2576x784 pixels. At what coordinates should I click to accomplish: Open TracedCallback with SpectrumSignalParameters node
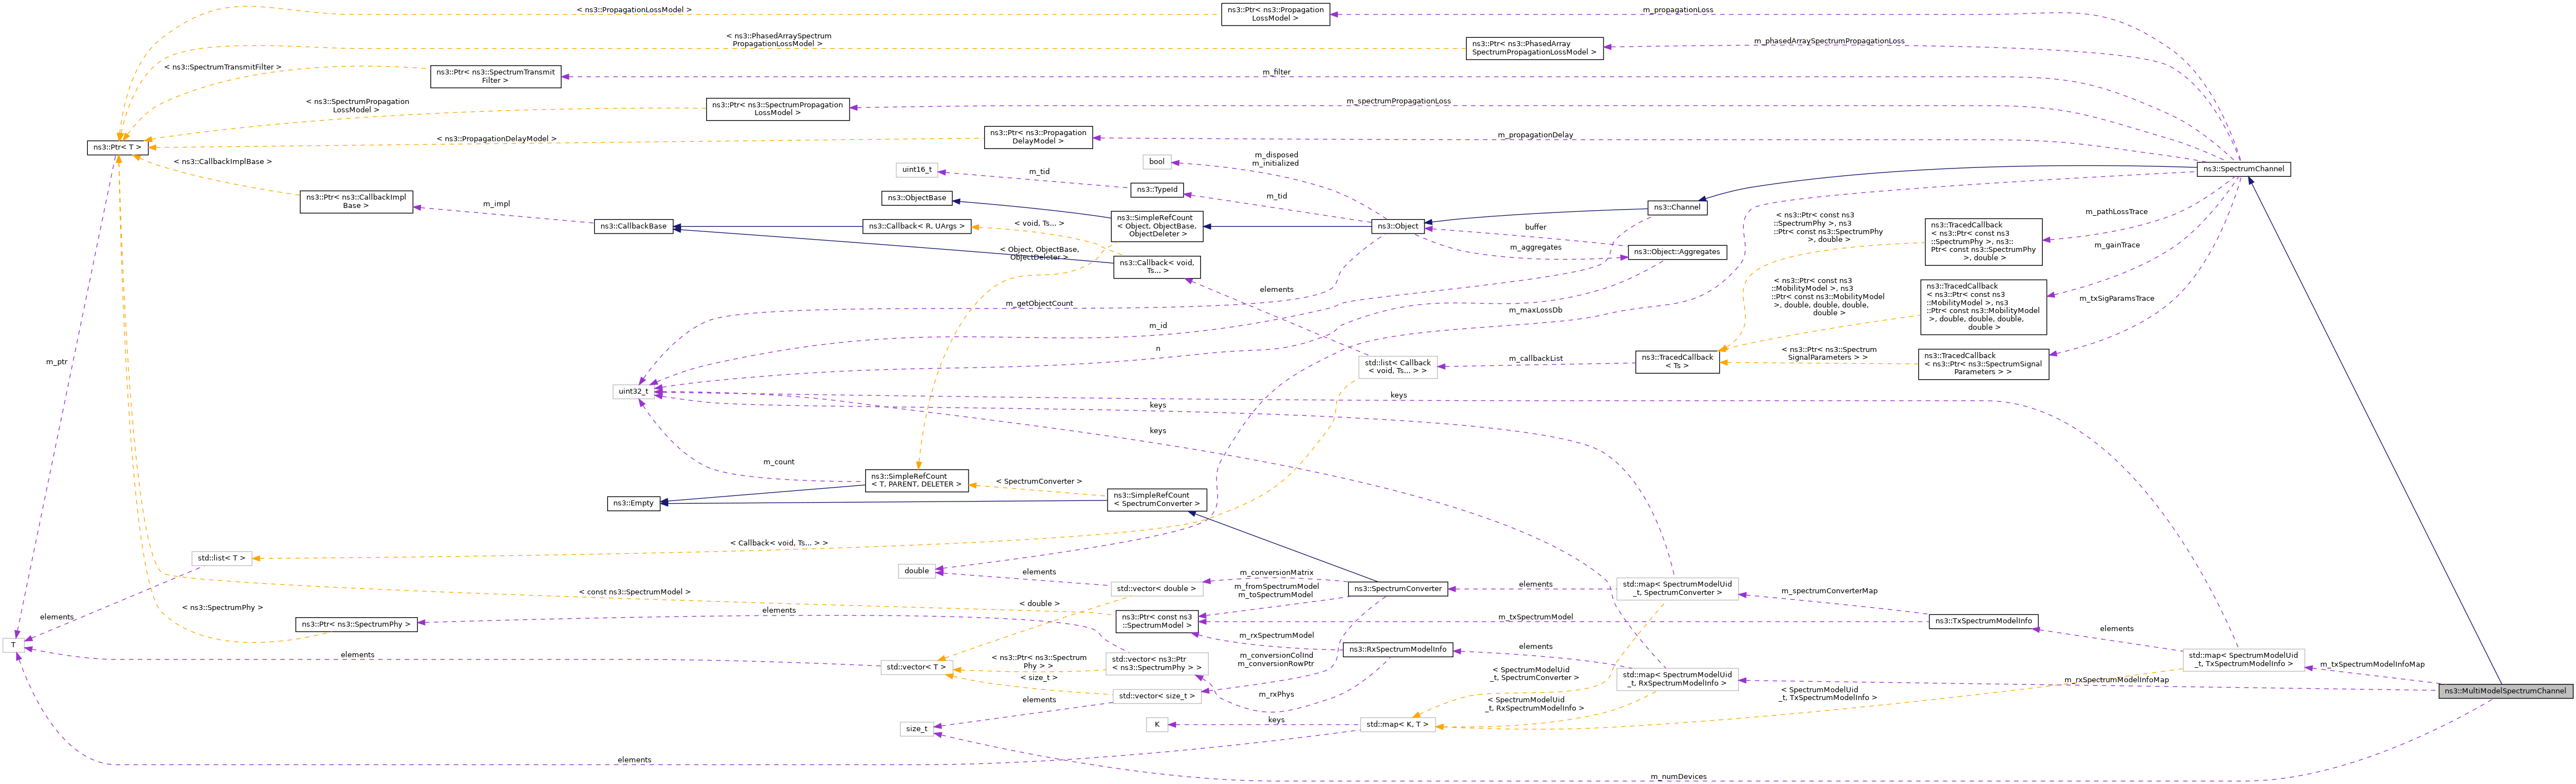pyautogui.click(x=1983, y=364)
